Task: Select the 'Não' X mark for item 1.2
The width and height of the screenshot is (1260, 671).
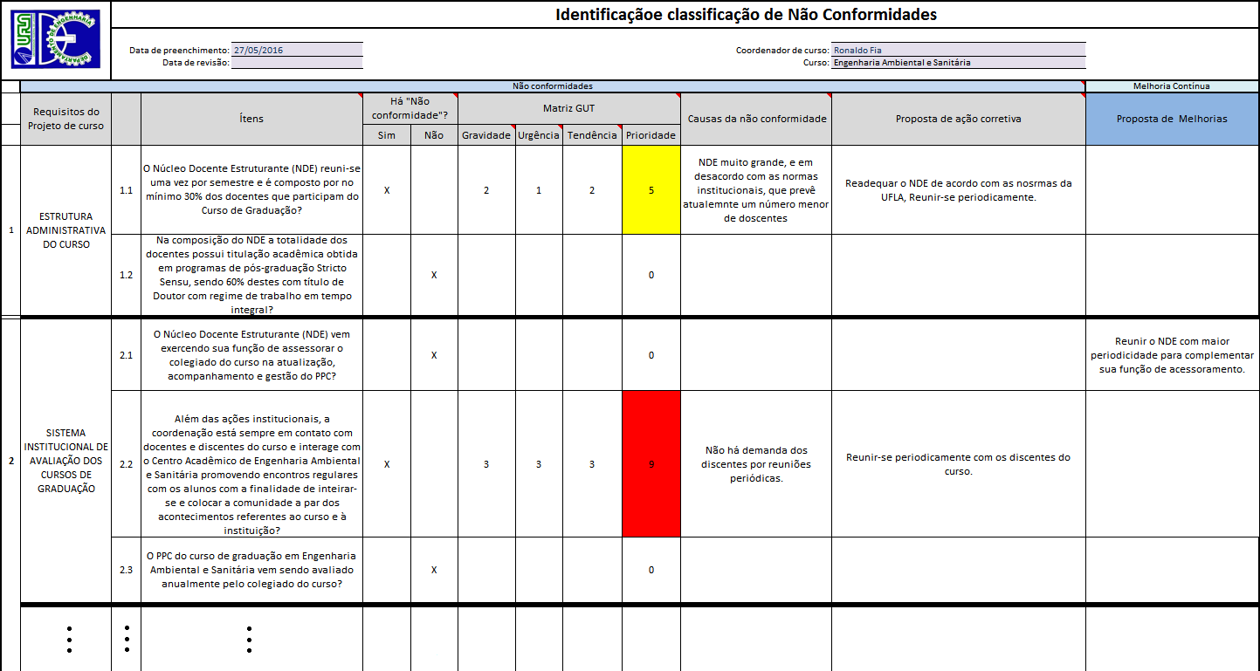Action: 434,275
